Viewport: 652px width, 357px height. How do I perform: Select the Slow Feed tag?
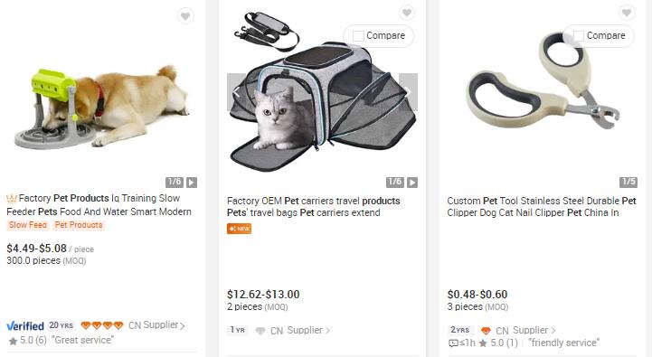point(27,225)
